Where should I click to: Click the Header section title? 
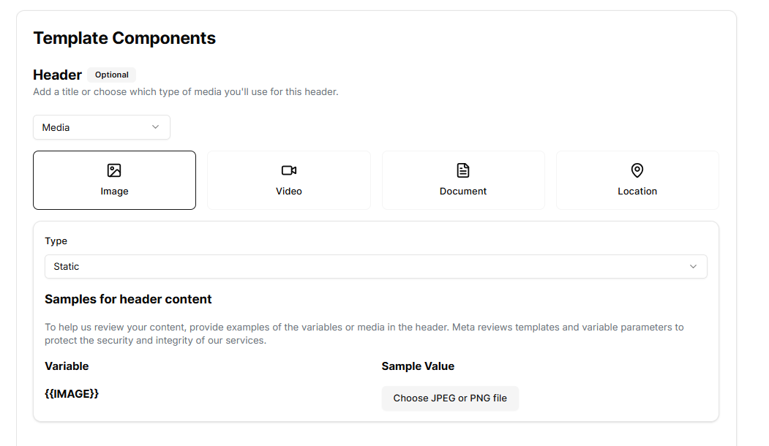click(57, 75)
